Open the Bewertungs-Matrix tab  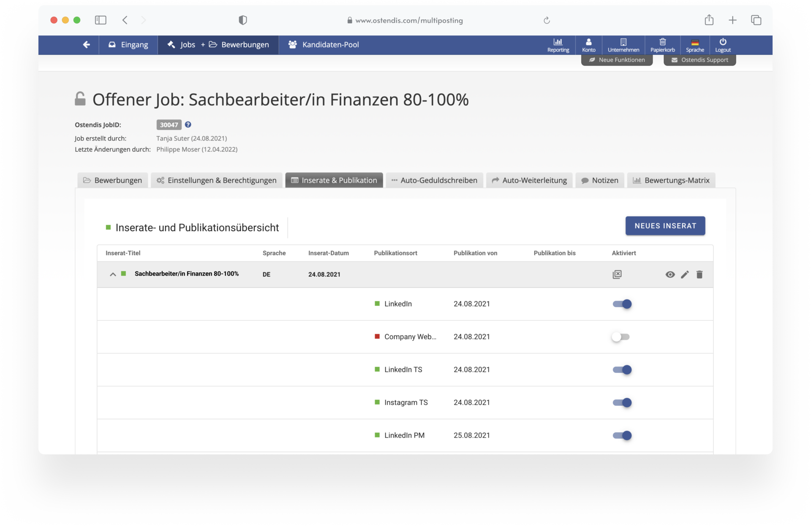[x=671, y=180]
